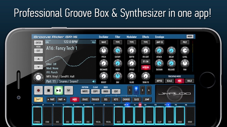
Task: Enable ARPEG touchpad mode
Action: pyautogui.click(x=160, y=81)
